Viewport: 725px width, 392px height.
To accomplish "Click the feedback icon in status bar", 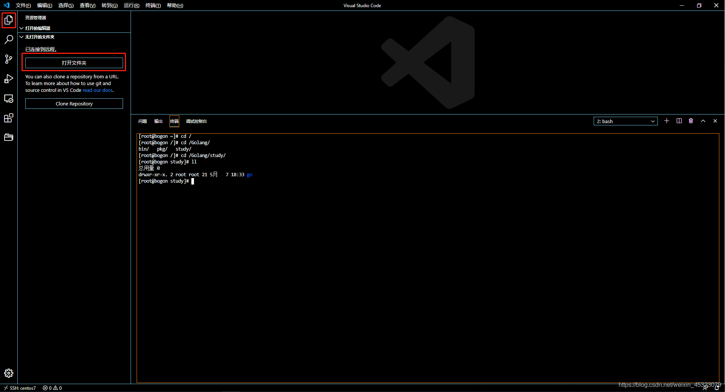I will coord(705,388).
